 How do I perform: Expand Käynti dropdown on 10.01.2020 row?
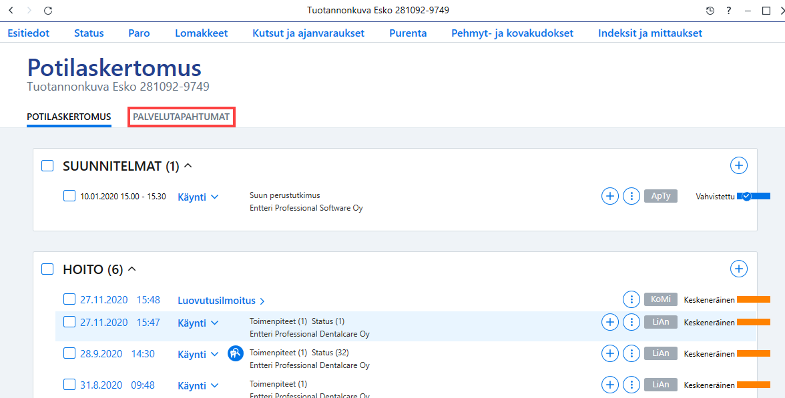198,197
